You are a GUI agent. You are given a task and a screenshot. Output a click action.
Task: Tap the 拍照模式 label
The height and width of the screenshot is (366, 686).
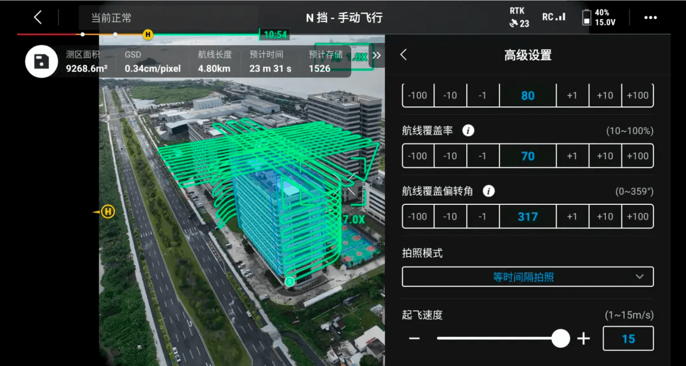click(422, 253)
